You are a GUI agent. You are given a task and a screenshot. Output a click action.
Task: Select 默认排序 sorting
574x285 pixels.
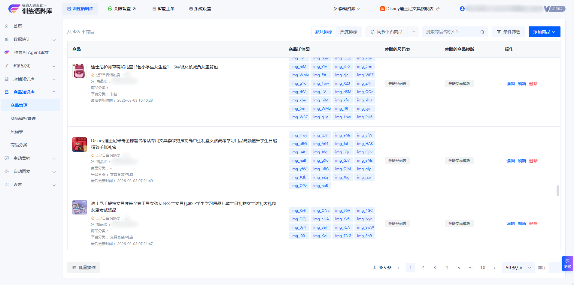click(x=324, y=32)
